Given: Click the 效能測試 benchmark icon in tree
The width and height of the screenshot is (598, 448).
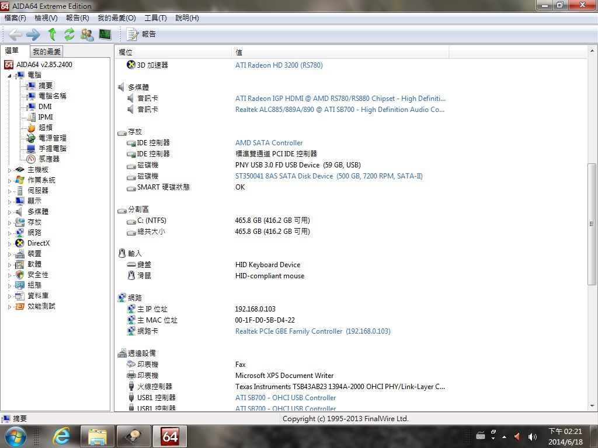Looking at the screenshot, I should (20, 306).
